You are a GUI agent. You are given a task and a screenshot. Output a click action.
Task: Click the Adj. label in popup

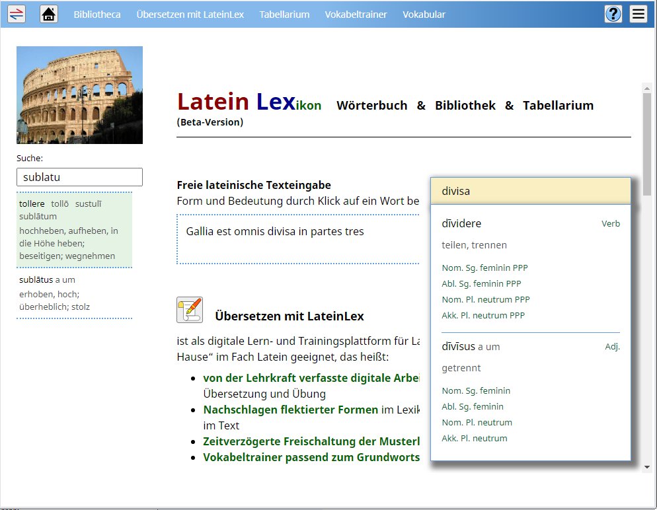(x=612, y=347)
